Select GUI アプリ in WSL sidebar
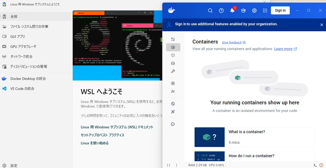Viewport: 326px width, 168px height. click(36, 36)
